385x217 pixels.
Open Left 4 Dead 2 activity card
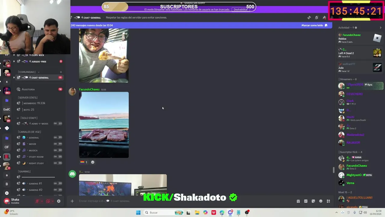(x=360, y=53)
